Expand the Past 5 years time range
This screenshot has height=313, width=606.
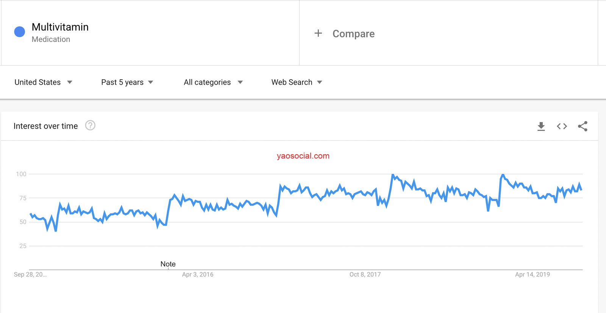click(x=127, y=82)
